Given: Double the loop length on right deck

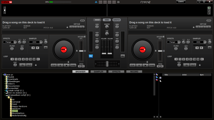Looking at the screenshot, I should point(202,59).
